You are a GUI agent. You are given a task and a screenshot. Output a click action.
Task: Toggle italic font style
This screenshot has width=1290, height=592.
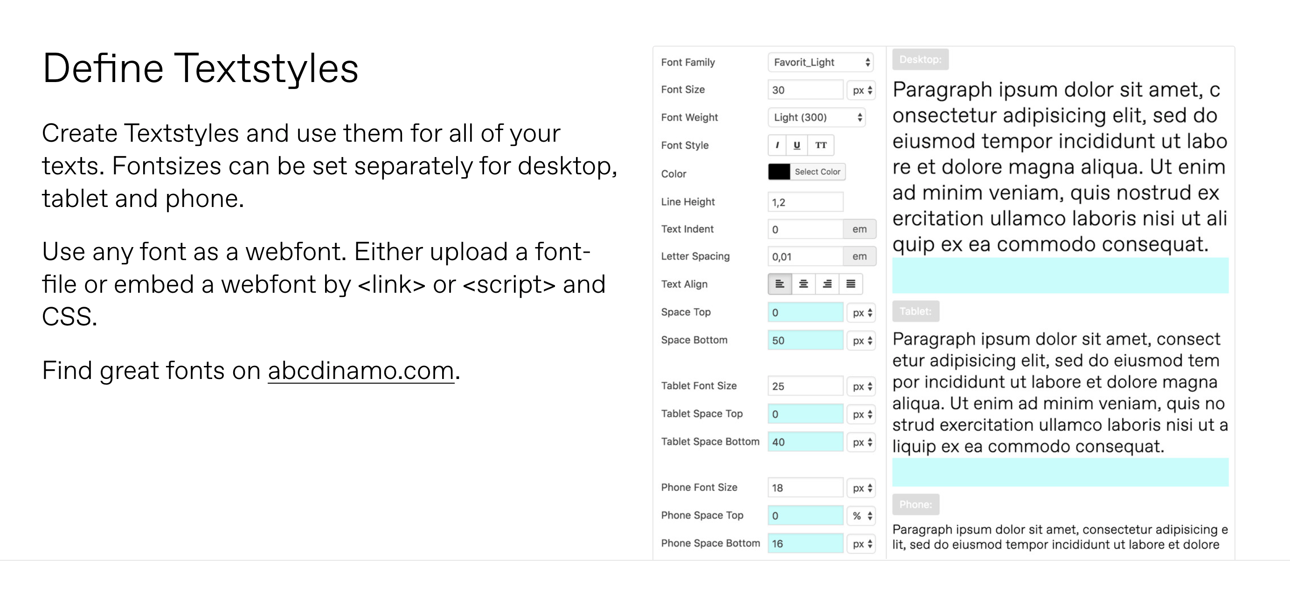[x=777, y=145]
